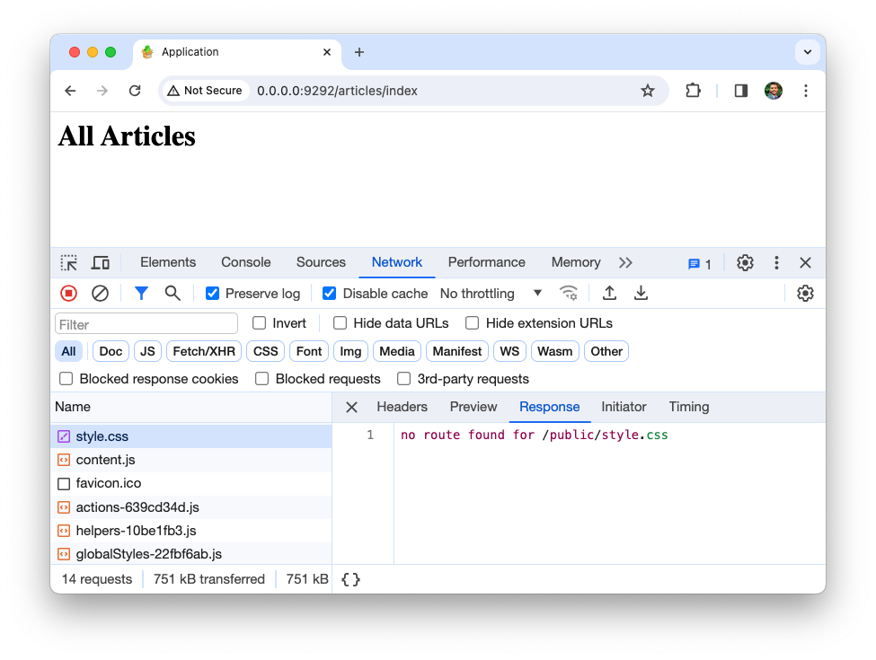The height and width of the screenshot is (660, 876).
Task: Filter requests by Fetch/XHR type
Action: [x=203, y=351]
